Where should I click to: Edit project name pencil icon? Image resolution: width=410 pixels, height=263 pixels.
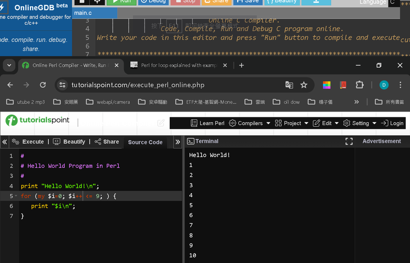[x=161, y=123]
